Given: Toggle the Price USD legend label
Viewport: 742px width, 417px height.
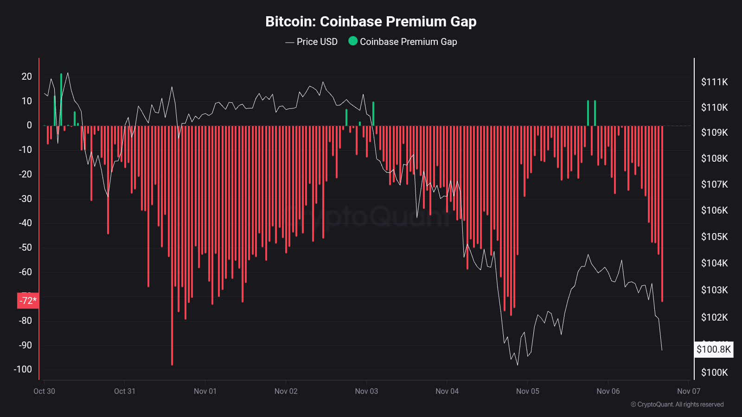Looking at the screenshot, I should click(317, 42).
